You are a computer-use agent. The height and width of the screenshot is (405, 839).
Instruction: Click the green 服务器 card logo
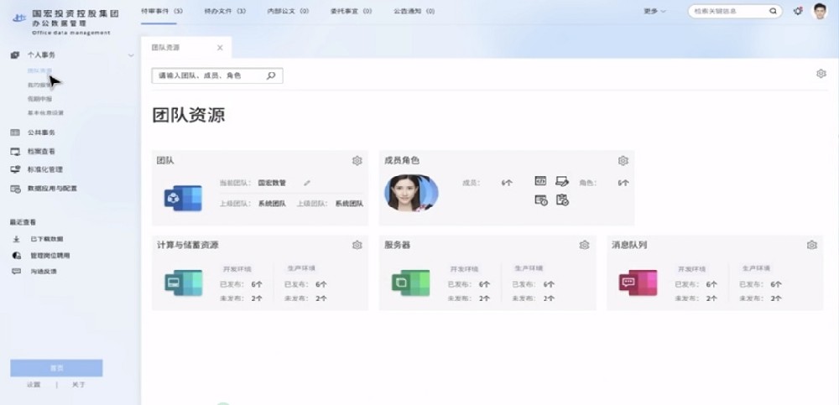coord(410,283)
